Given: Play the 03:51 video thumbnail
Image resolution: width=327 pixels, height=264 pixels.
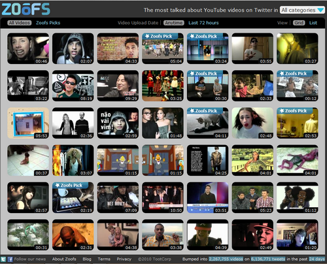Looking at the screenshot, I should (208, 197).
